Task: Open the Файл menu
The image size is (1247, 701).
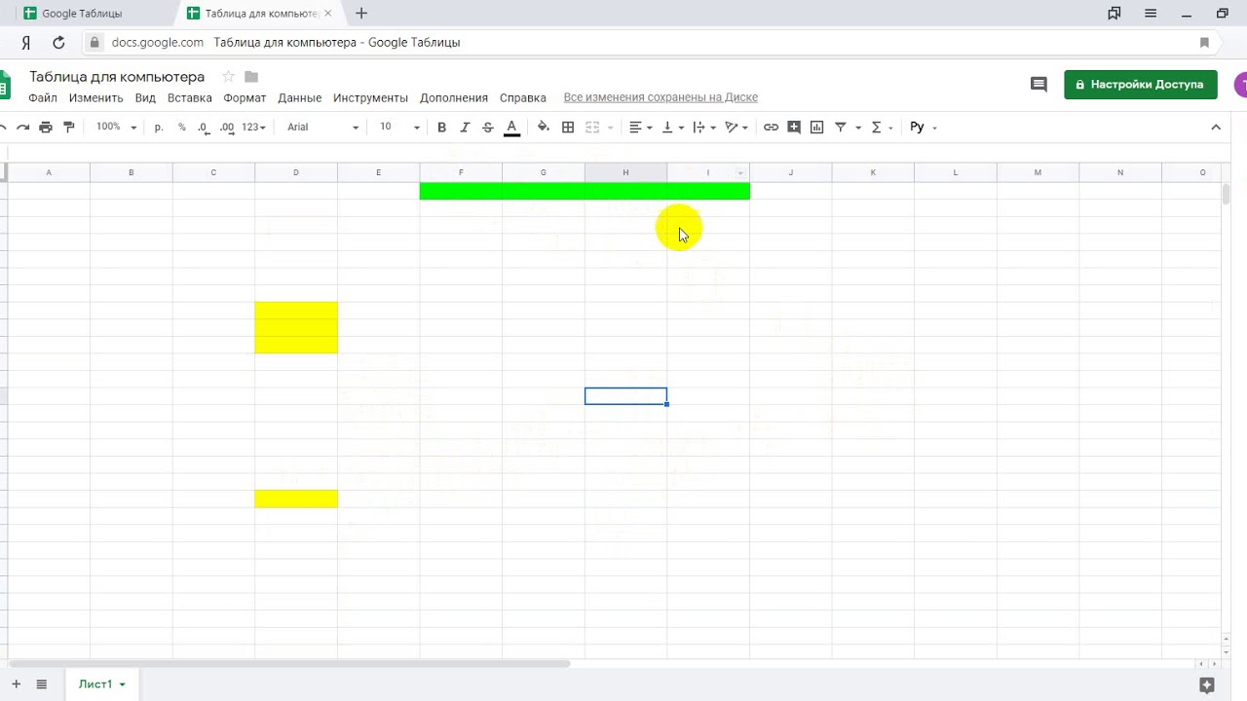Action: pos(43,98)
